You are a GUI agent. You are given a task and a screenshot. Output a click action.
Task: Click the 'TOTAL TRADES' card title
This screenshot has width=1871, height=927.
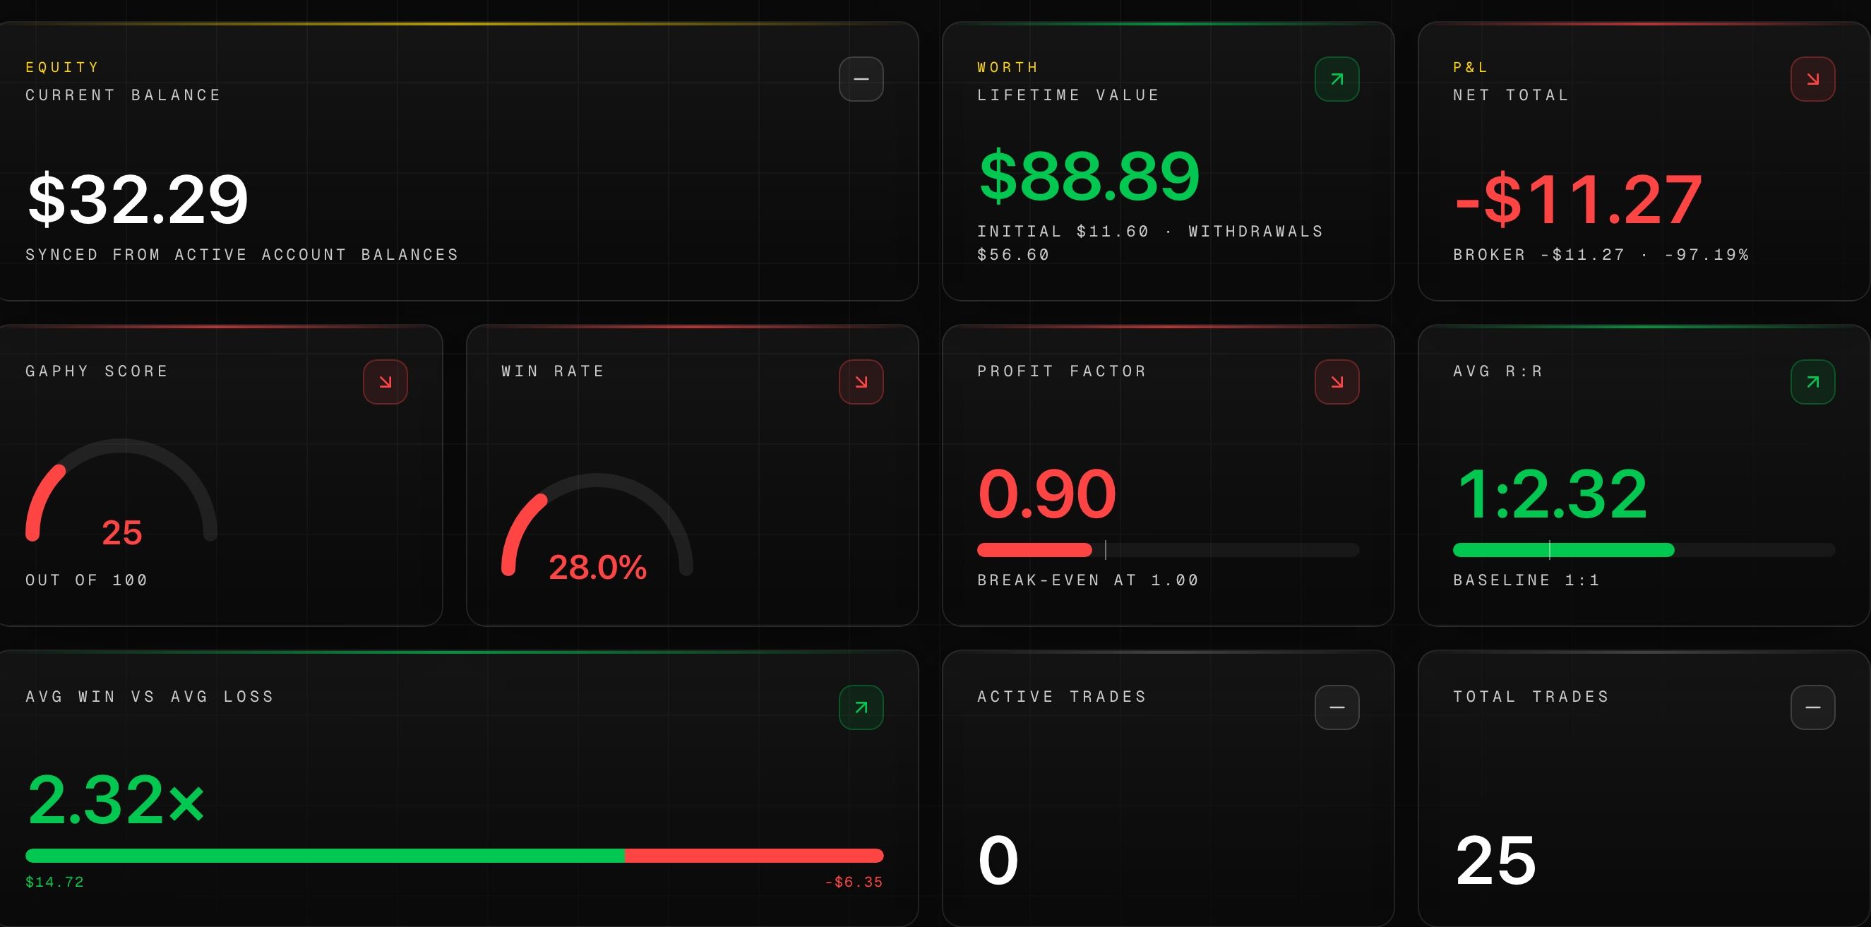[1531, 697]
